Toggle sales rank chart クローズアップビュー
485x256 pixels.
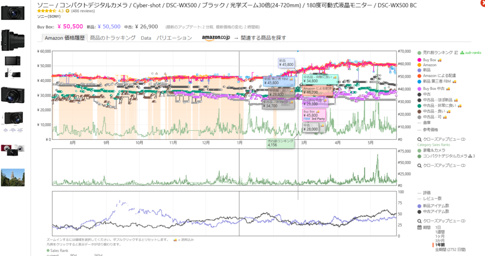(441, 166)
